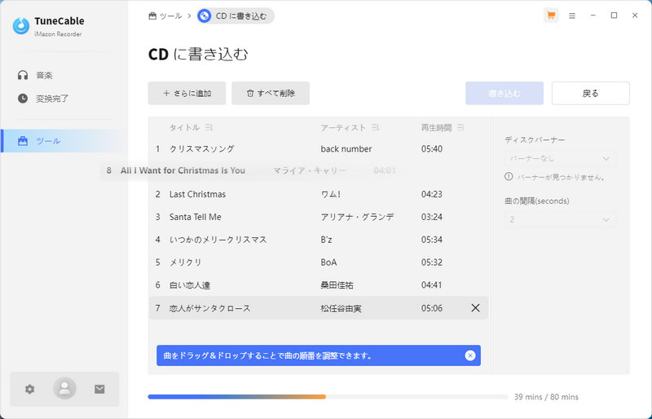Click the CD に書き込む breadcrumb label

241,15
